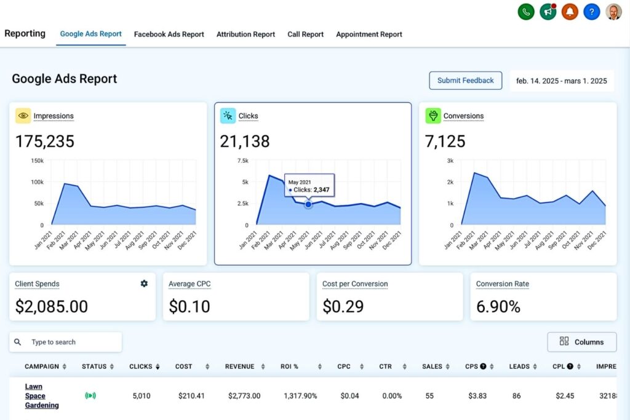Click the blue help question mark icon
This screenshot has height=420, width=630.
tap(591, 12)
